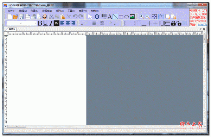This screenshot has height=137, width=211.
Task: Toggle underline text formatting
Action: coord(45,23)
